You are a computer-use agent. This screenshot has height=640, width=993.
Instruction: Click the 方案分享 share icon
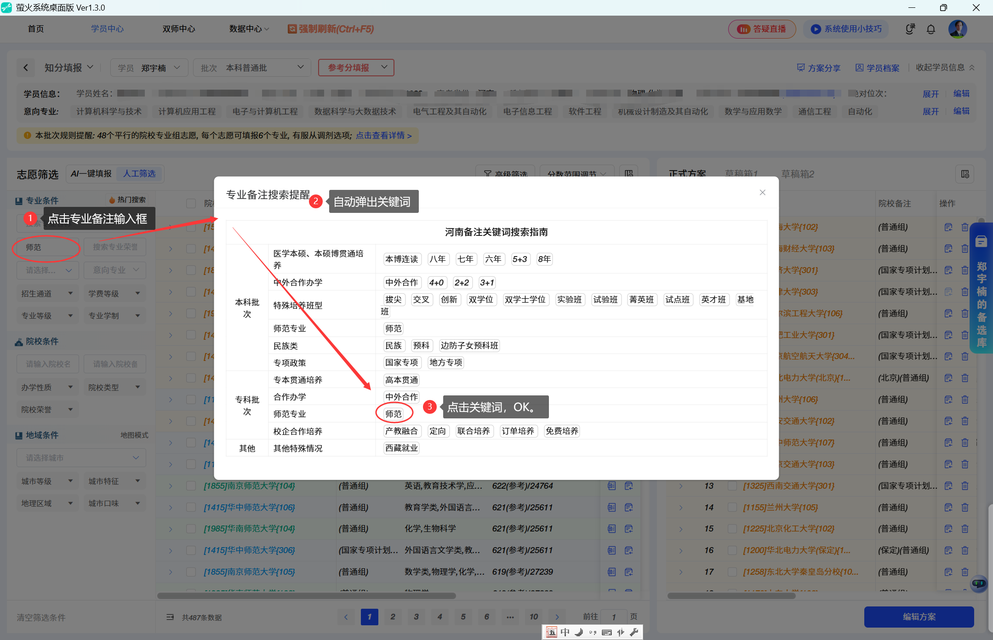tap(800, 68)
